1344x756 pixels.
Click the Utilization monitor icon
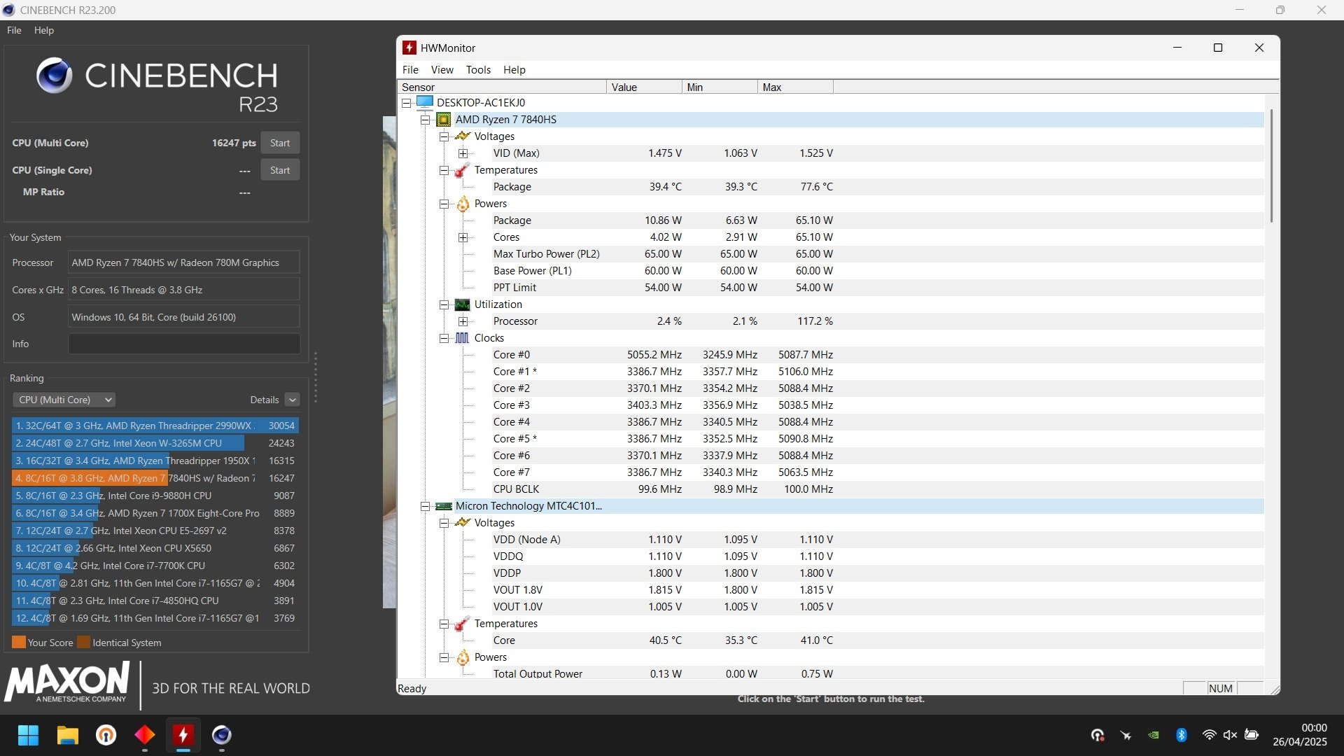click(x=463, y=304)
